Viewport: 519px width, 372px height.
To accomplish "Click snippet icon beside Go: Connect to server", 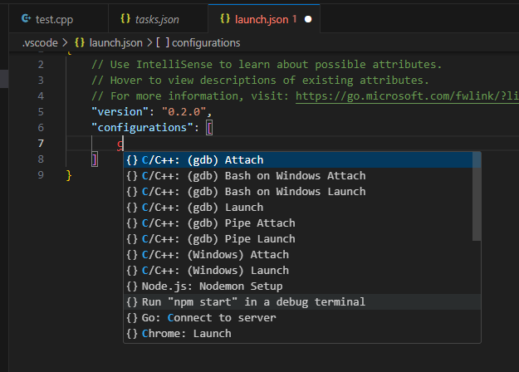I will [132, 318].
